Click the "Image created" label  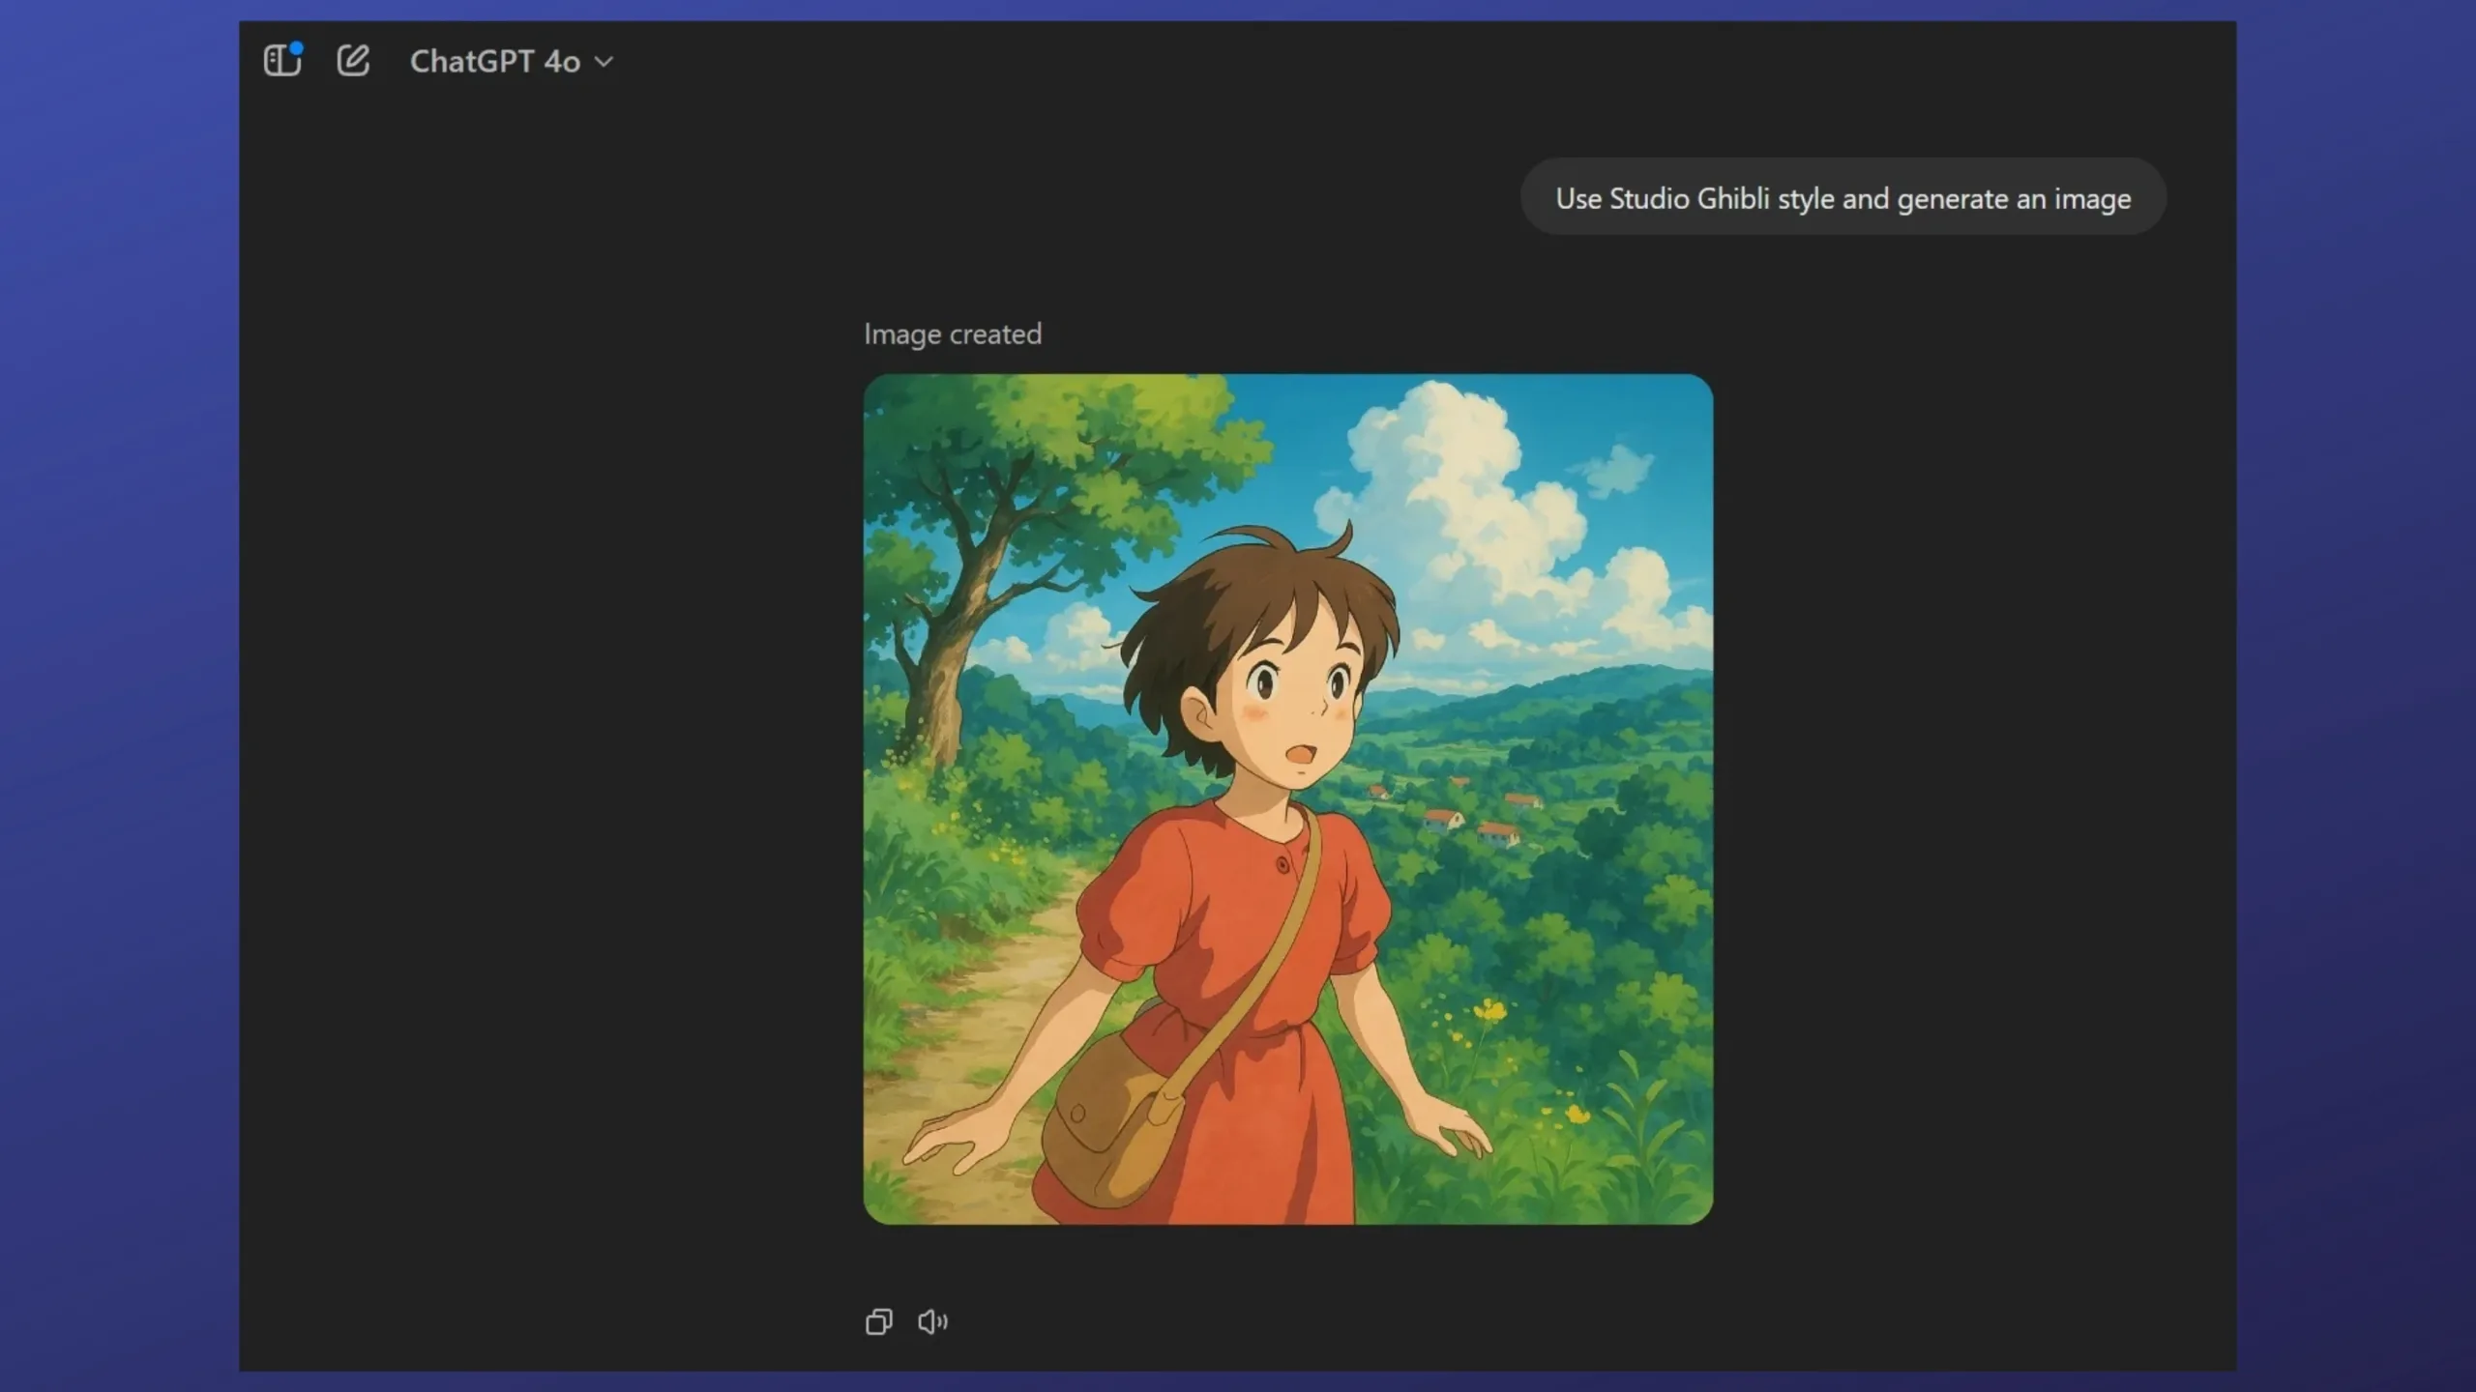(x=953, y=333)
